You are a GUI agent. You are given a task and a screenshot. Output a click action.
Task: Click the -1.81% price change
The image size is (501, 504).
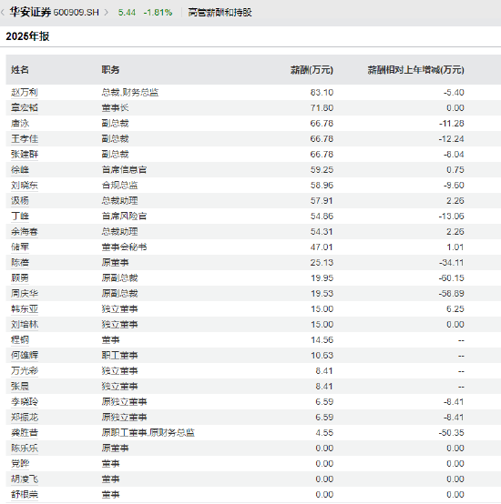click(x=158, y=13)
